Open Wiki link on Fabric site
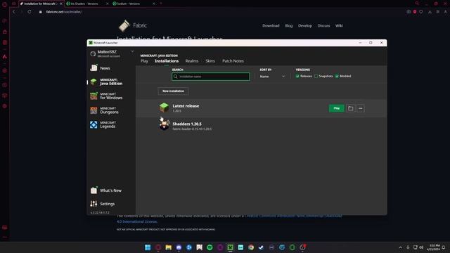450x253 pixels. click(x=339, y=25)
